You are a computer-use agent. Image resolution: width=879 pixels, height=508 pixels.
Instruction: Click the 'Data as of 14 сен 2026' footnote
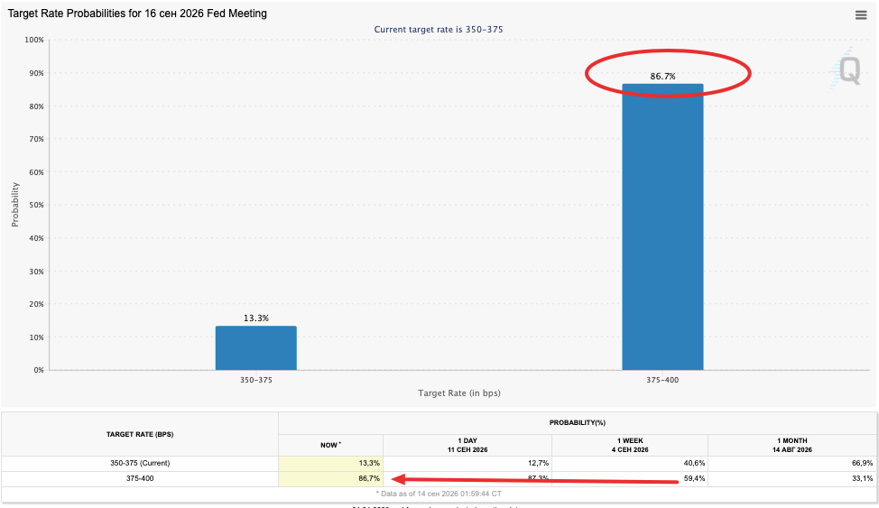(x=439, y=494)
